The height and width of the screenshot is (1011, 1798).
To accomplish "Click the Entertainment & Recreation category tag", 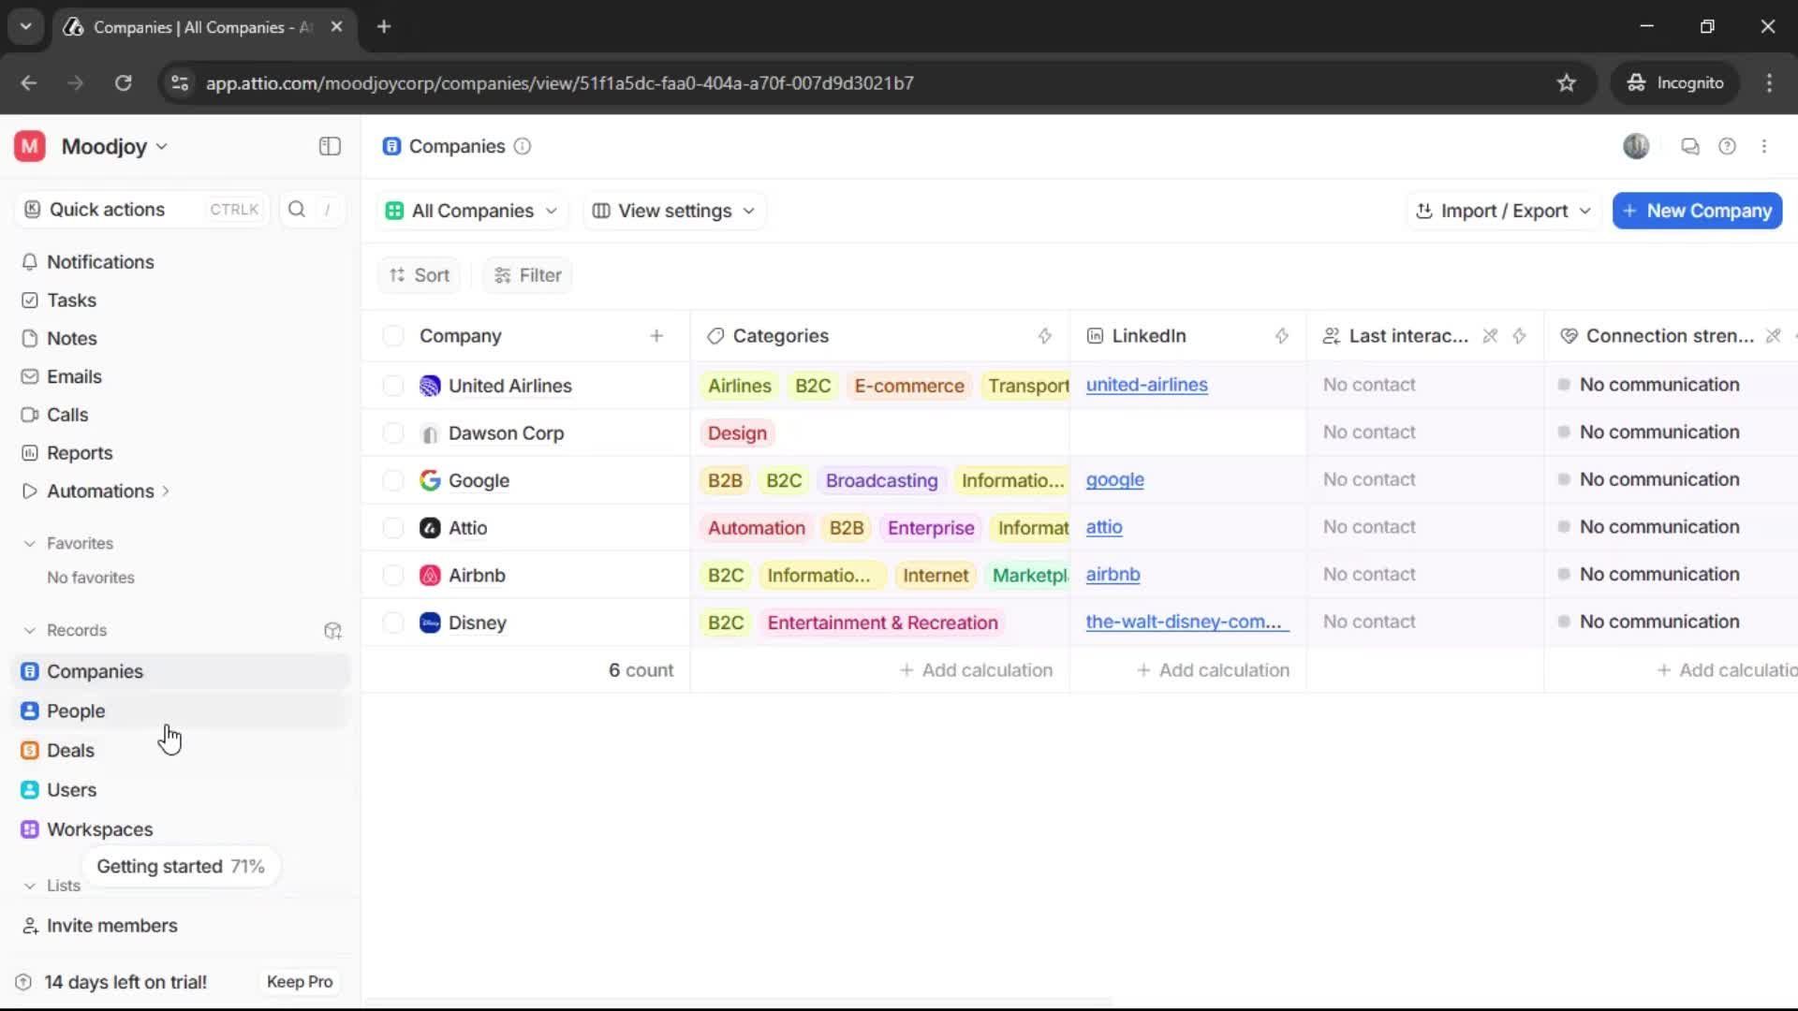I will tap(882, 623).
